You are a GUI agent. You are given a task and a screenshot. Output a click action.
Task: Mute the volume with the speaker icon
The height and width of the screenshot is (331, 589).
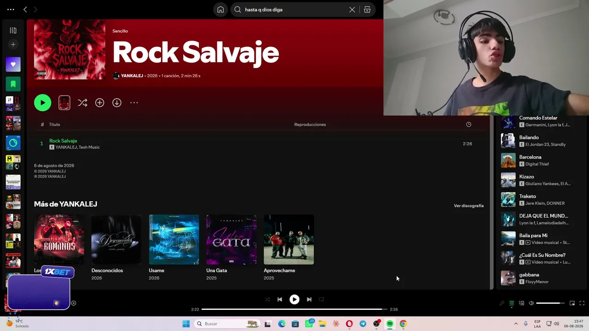tap(531, 303)
